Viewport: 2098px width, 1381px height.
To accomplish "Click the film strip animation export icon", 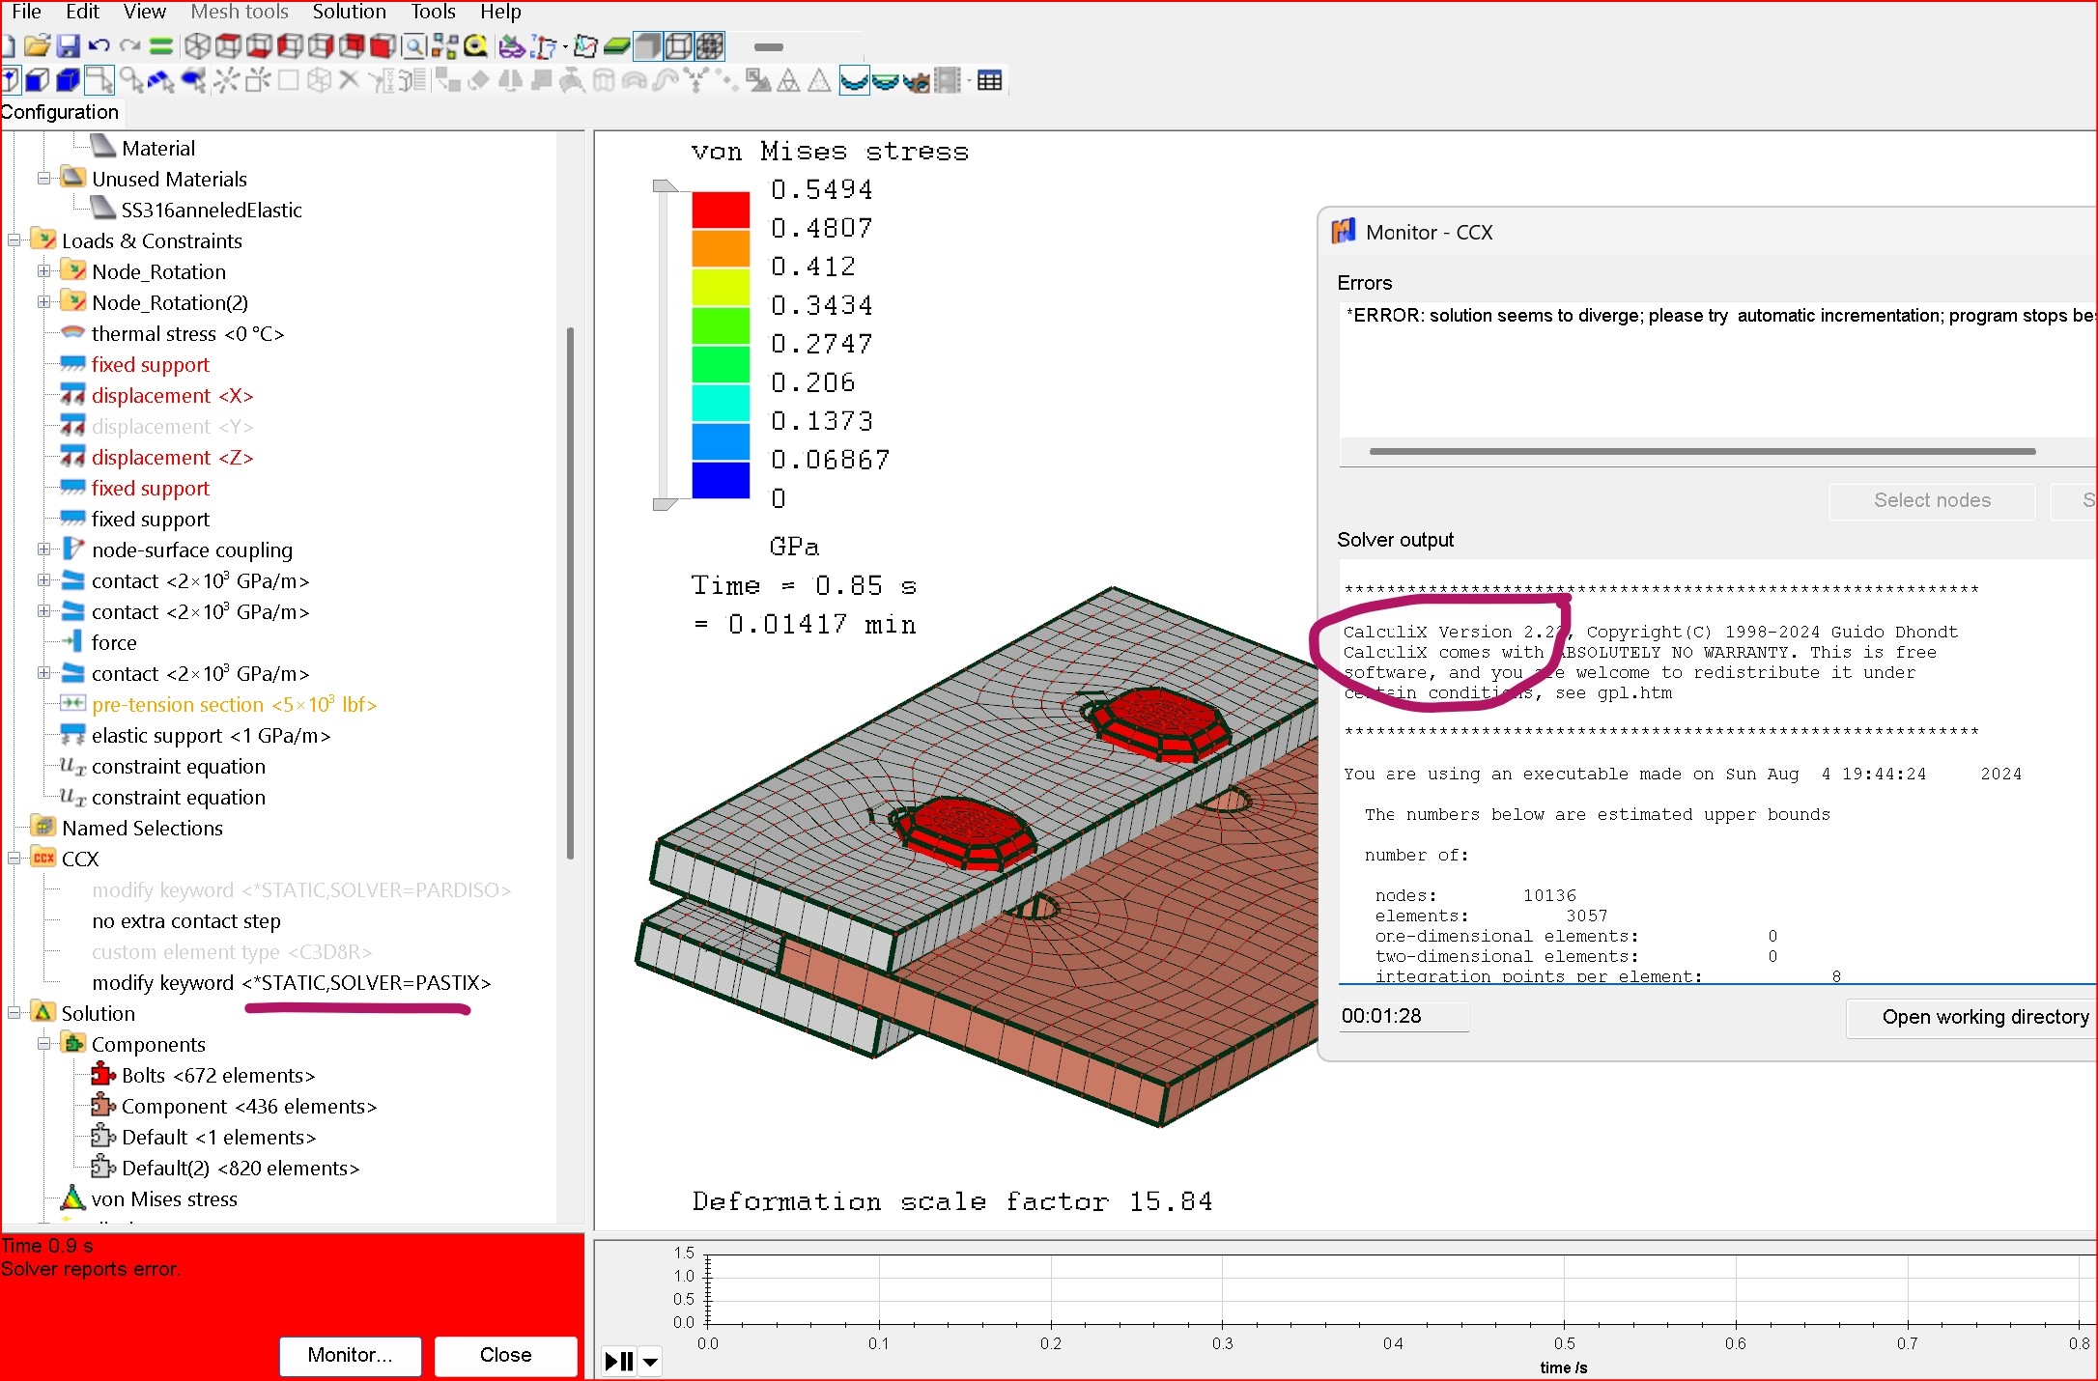I will (950, 80).
